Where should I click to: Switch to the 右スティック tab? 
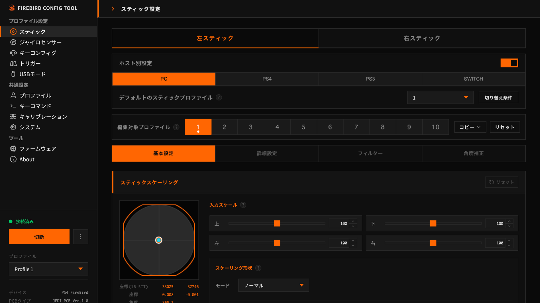coord(422,38)
